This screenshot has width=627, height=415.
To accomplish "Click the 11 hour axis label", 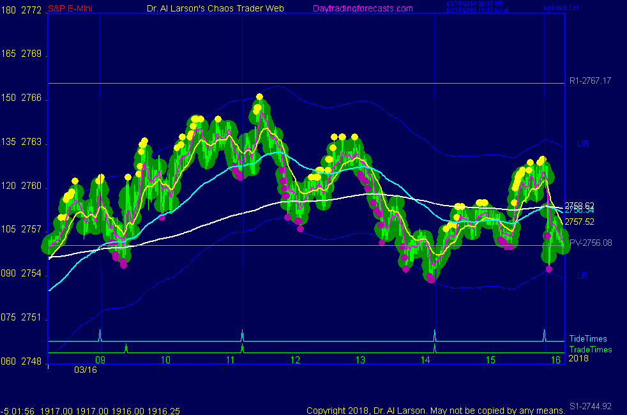I will tap(230, 360).
